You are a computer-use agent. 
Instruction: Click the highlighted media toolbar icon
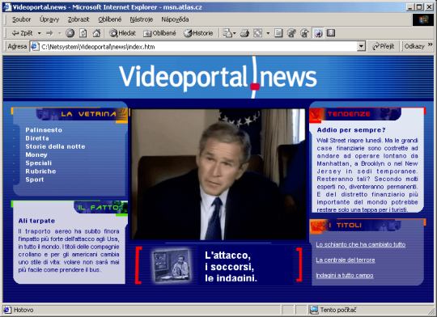(x=318, y=33)
